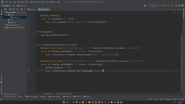This screenshot has width=185, height=104.
Task: Switch to the main.py editor tab
Action: click(x=32, y=9)
